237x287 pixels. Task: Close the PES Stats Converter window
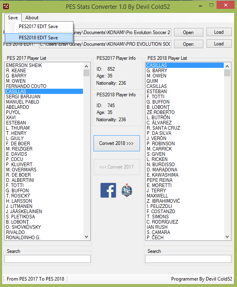tap(226, 5)
